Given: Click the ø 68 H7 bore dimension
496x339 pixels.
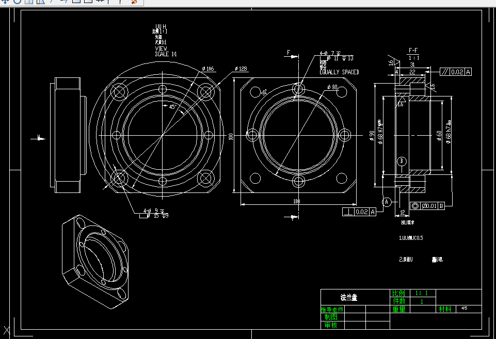Looking at the screenshot, I should click(380, 132).
